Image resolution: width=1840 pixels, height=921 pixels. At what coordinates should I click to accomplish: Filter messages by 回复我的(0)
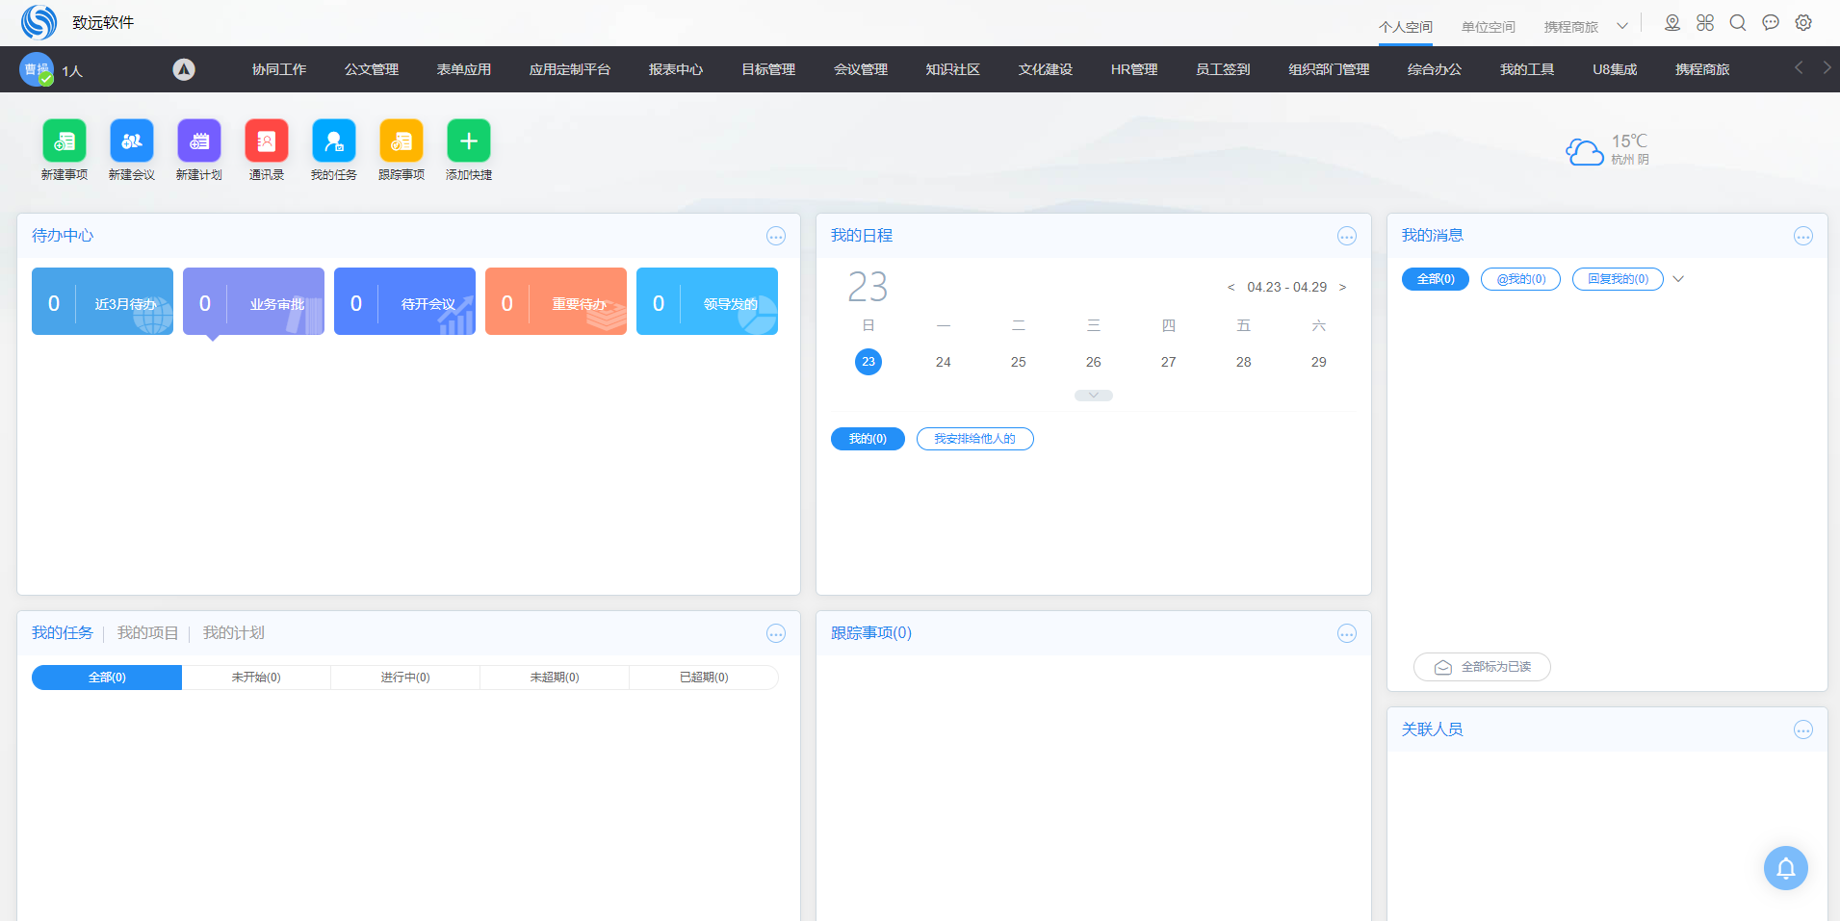pos(1618,279)
